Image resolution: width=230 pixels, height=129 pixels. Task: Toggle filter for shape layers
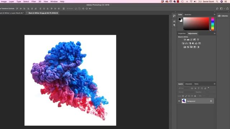pos(202,88)
